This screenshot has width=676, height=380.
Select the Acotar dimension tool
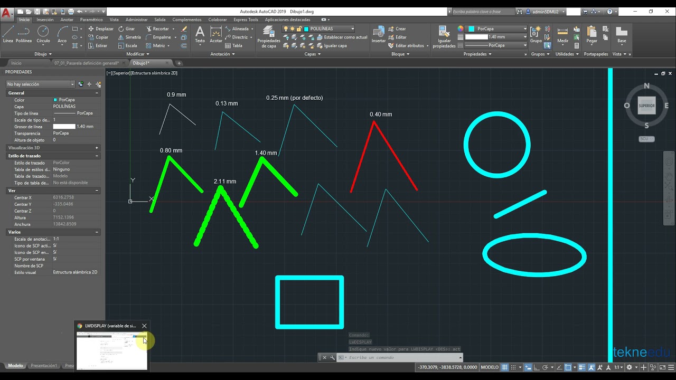point(216,34)
